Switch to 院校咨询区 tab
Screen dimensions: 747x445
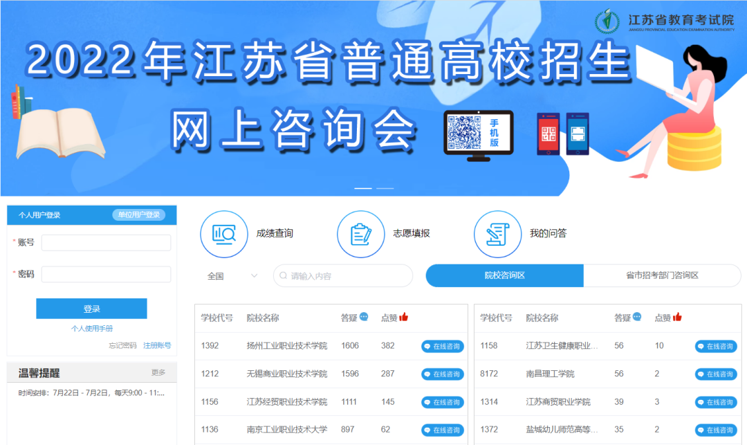pos(504,275)
